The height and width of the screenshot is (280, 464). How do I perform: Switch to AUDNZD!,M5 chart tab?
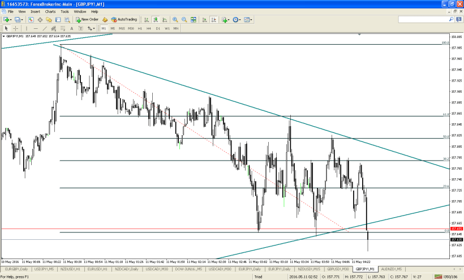click(391, 269)
